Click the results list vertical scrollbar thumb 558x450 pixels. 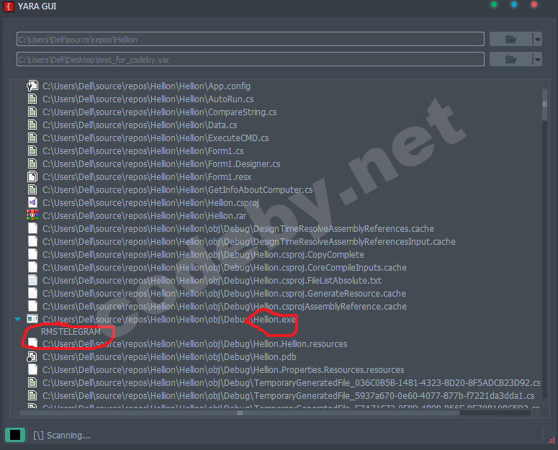pos(544,104)
